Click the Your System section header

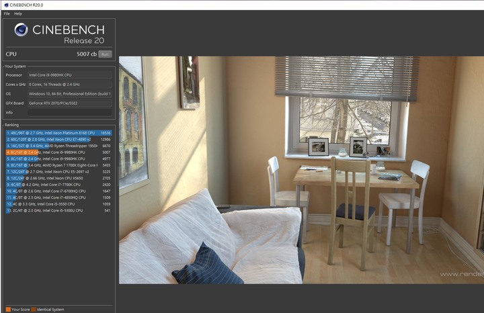[x=15, y=66]
